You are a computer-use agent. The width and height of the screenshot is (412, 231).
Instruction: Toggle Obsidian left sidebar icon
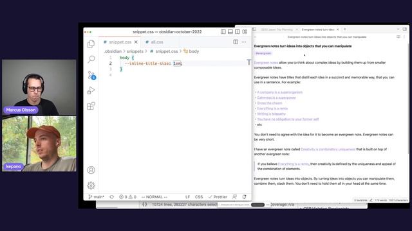pyautogui.click(x=254, y=30)
